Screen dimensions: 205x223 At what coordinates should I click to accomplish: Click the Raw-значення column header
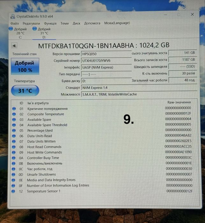(x=179, y=102)
